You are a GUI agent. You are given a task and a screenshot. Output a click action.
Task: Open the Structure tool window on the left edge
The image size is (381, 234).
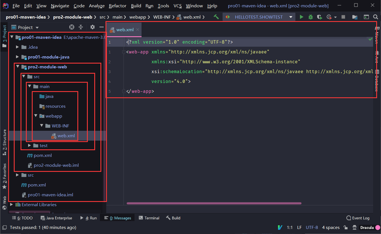click(4, 142)
